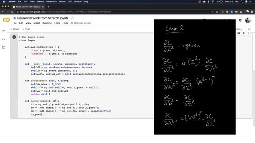Open Chrome History menu in macOS bar
This screenshot has height=143, width=255.
[40, 2]
